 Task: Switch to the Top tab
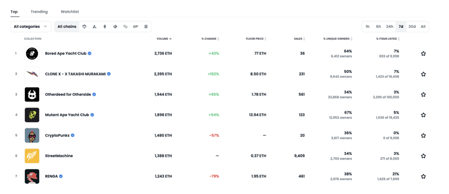14,12
